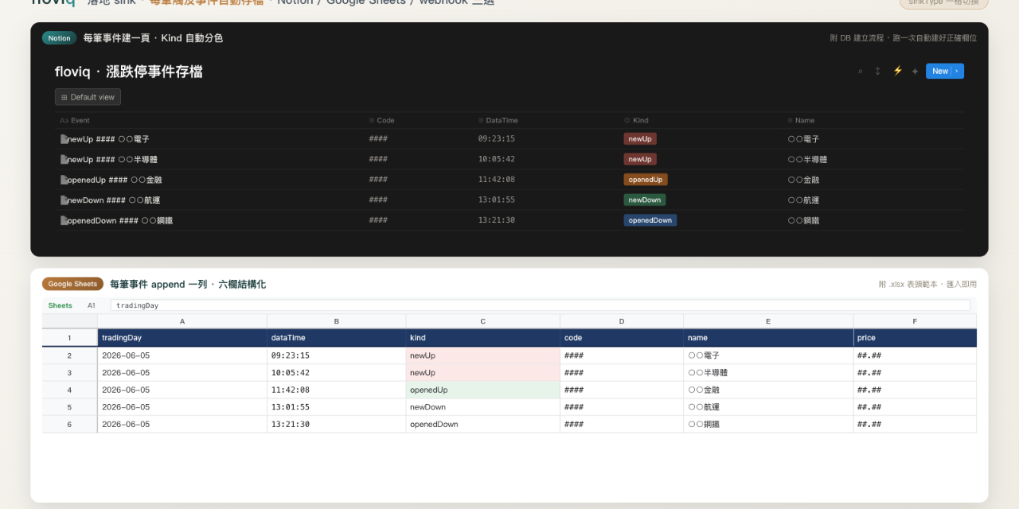Select column A header in the sheet

pos(182,321)
